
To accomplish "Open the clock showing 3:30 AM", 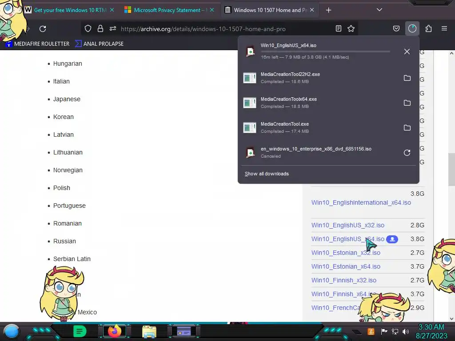I will point(431,331).
